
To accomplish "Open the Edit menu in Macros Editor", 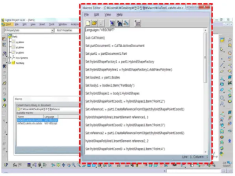I will tap(97, 15).
